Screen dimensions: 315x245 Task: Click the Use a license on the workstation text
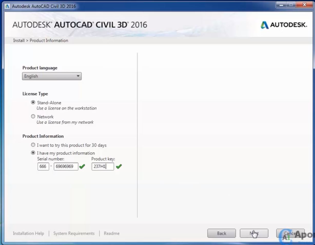point(67,108)
